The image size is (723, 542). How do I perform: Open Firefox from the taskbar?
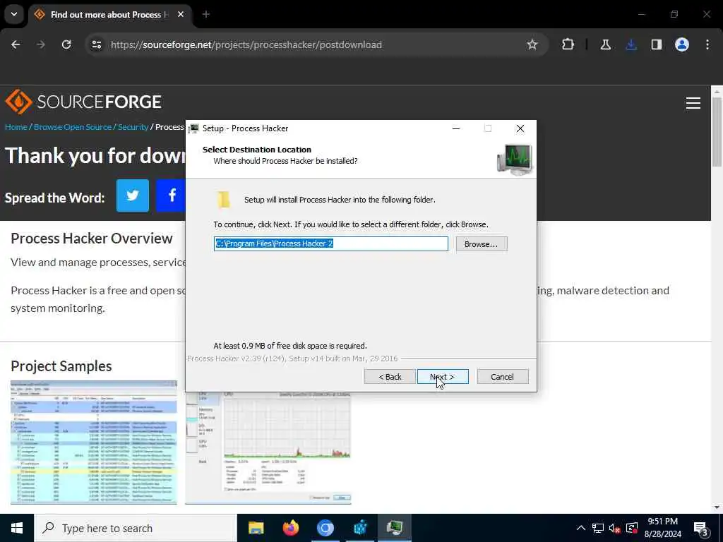[x=290, y=528]
